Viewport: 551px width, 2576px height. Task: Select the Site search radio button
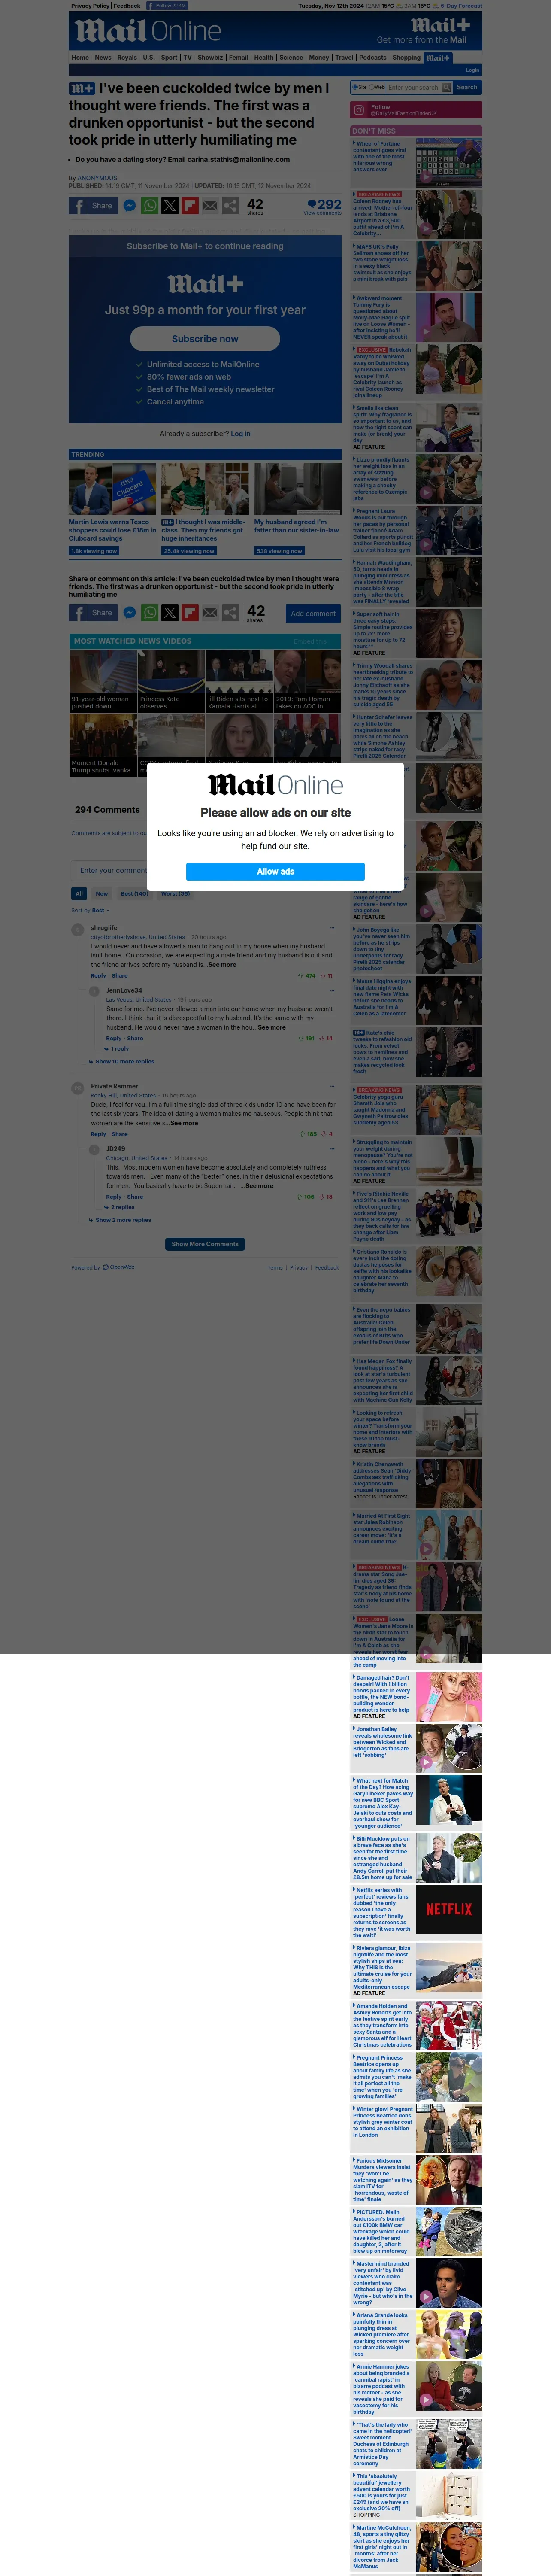(355, 87)
